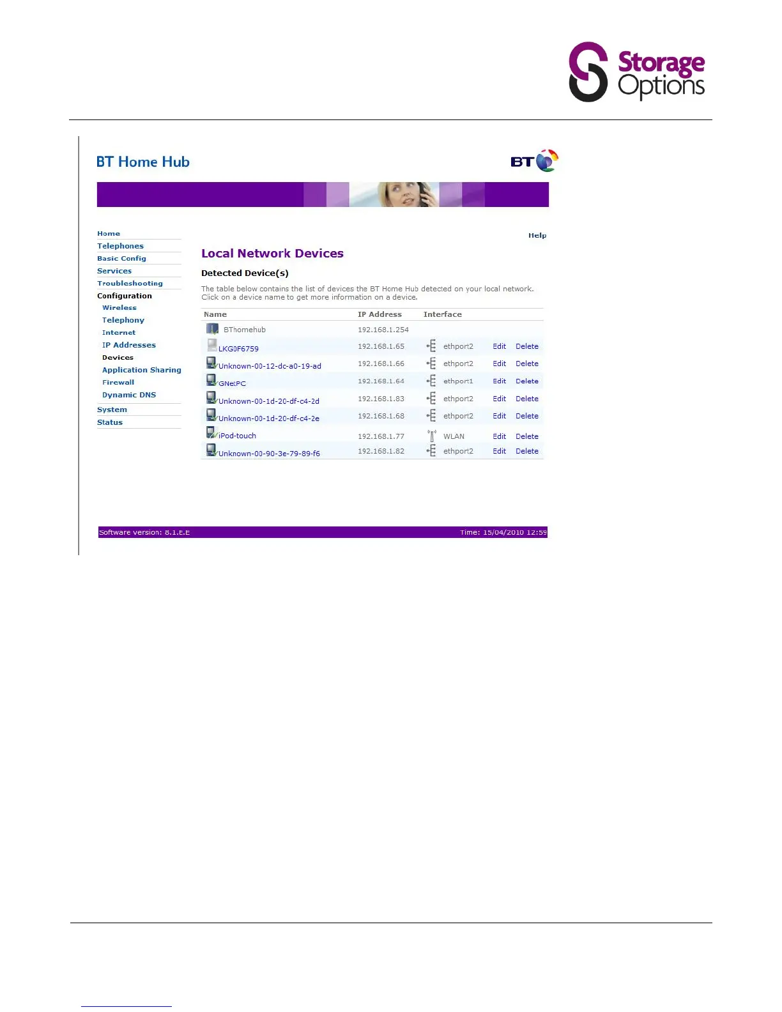Viewport: 782px width, 1012px height.
Task: Click the ethernet icon for 192.168.1.82
Action: click(431, 451)
